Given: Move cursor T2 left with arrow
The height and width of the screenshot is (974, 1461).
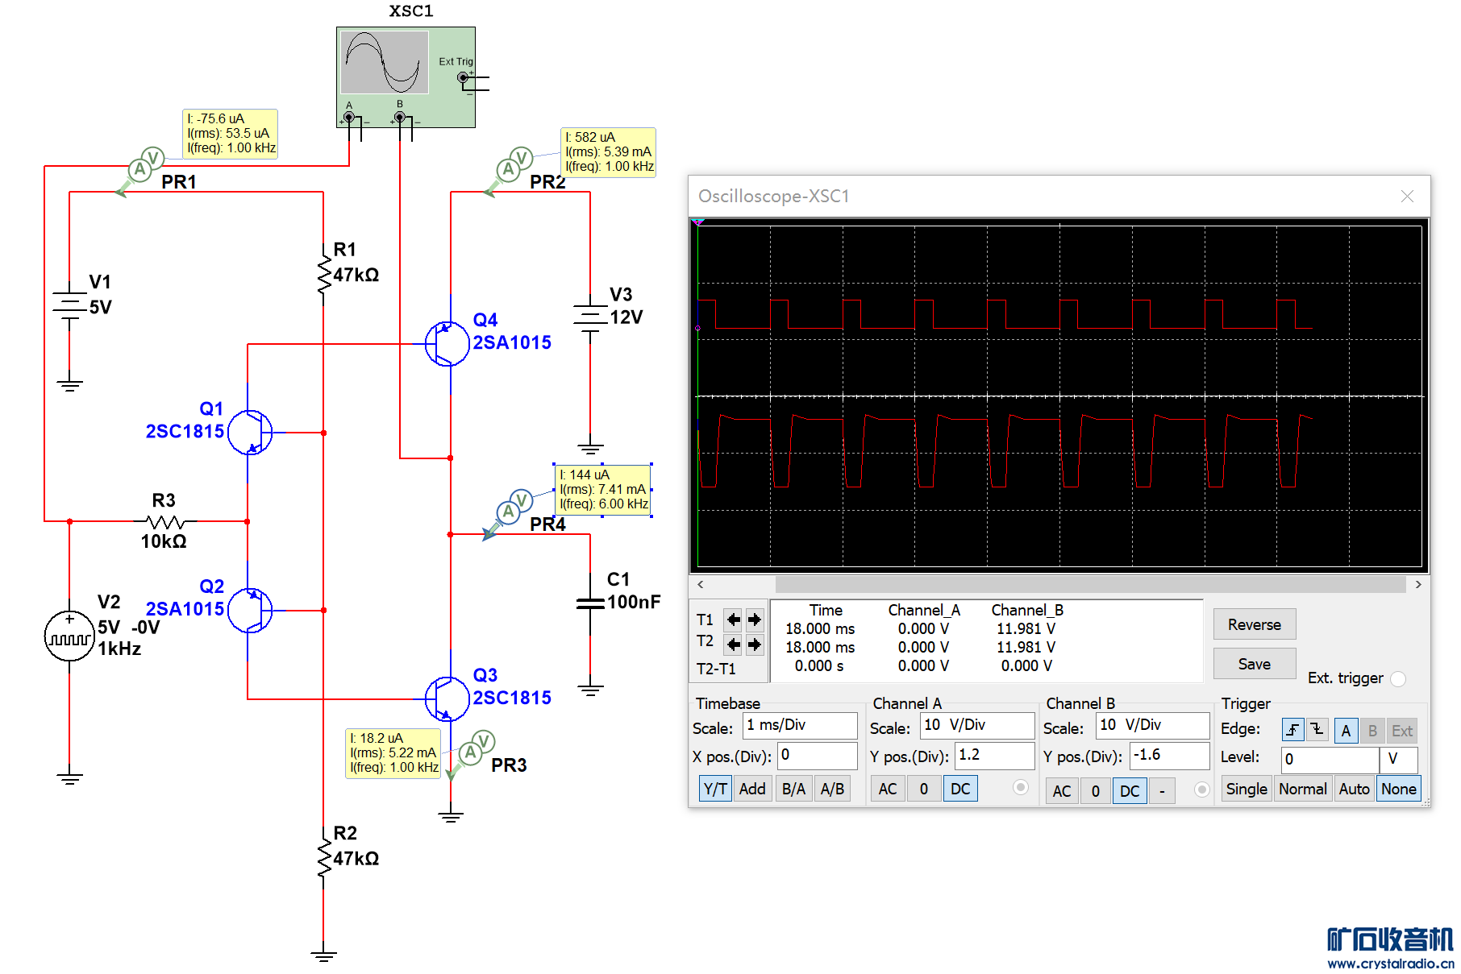Looking at the screenshot, I should (733, 644).
